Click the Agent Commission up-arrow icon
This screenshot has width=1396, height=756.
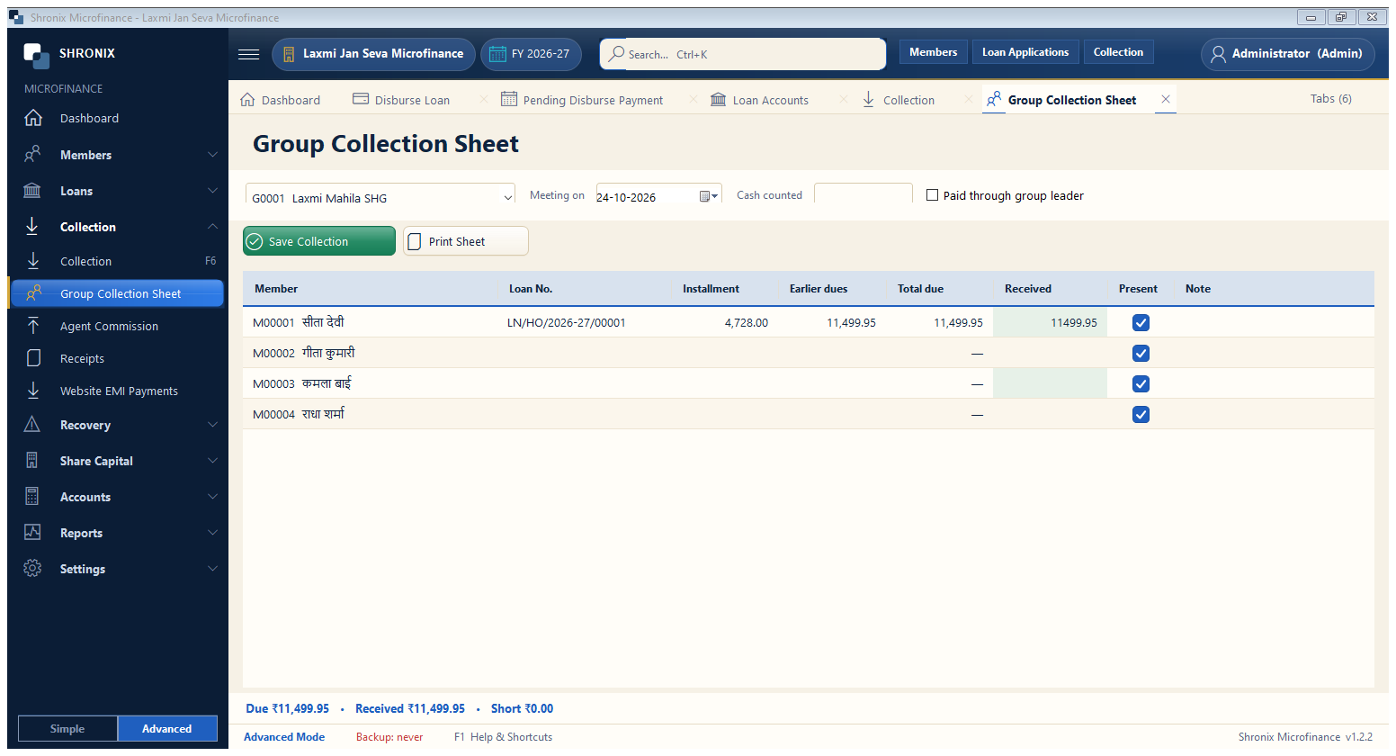tap(33, 326)
